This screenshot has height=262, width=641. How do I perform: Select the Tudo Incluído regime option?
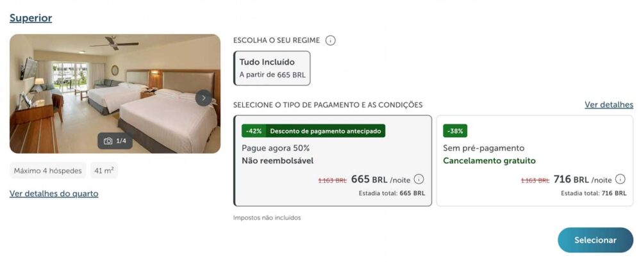[272, 69]
